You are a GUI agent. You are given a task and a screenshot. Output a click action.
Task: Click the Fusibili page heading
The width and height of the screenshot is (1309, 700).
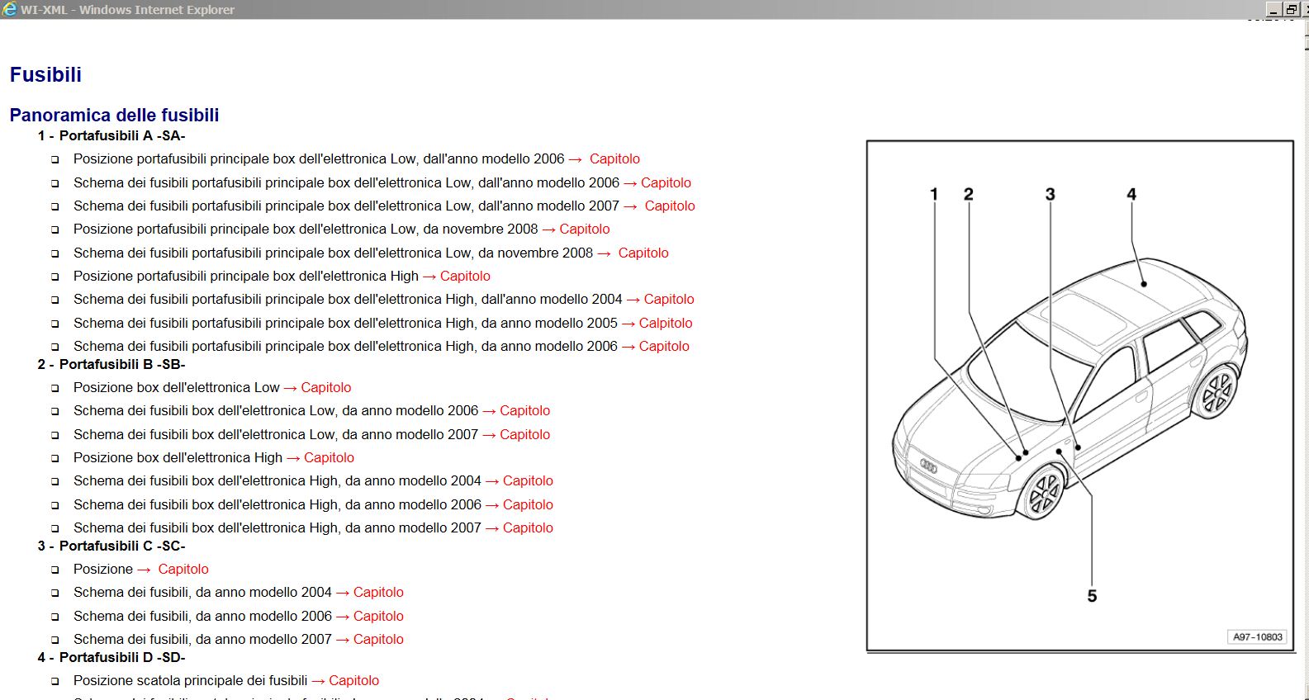pyautogui.click(x=45, y=74)
